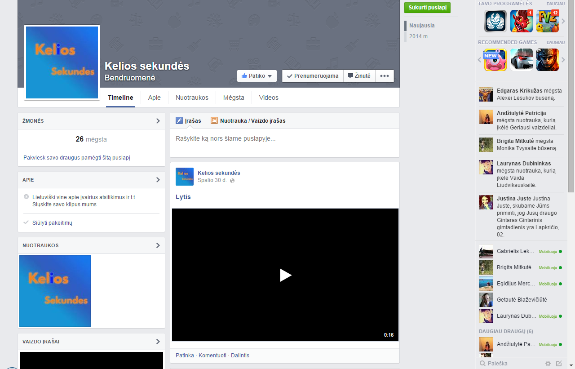Expand the Nuotraukos section chevron
Image resolution: width=575 pixels, height=369 pixels.
(x=158, y=245)
